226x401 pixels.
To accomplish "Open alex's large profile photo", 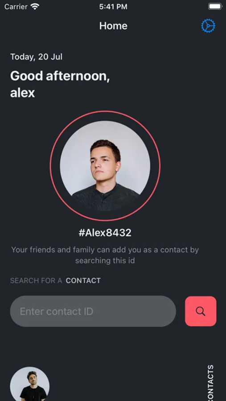I will (105, 166).
